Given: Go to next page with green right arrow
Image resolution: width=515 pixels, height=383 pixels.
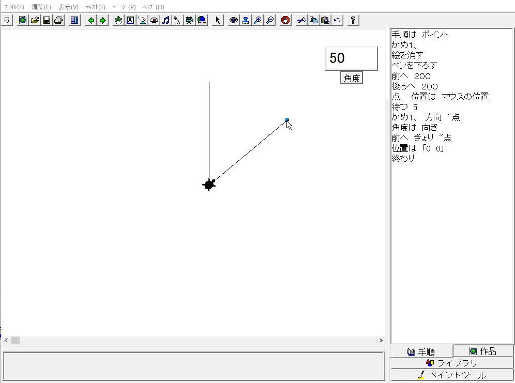Looking at the screenshot, I should click(x=103, y=20).
